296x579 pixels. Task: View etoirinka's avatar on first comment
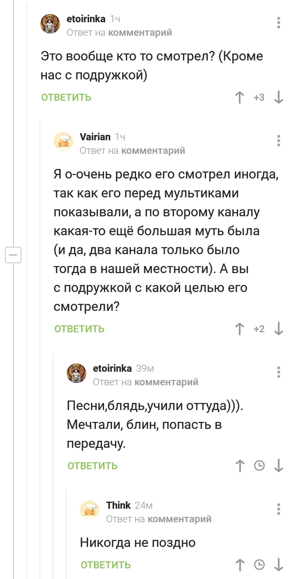(x=50, y=23)
